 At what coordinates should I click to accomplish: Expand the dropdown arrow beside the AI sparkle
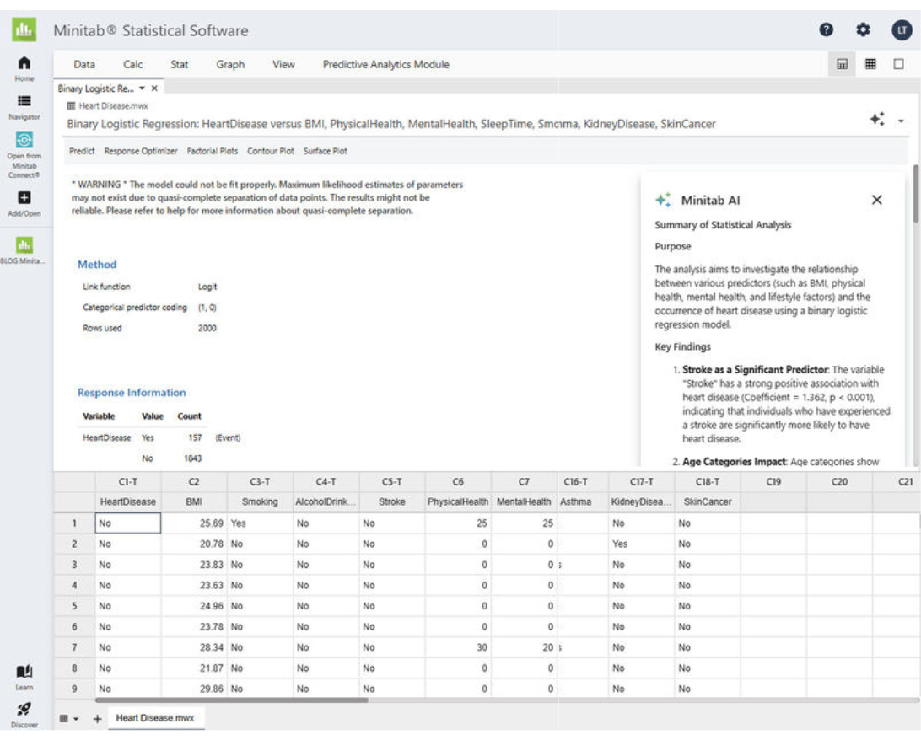pyautogui.click(x=901, y=121)
